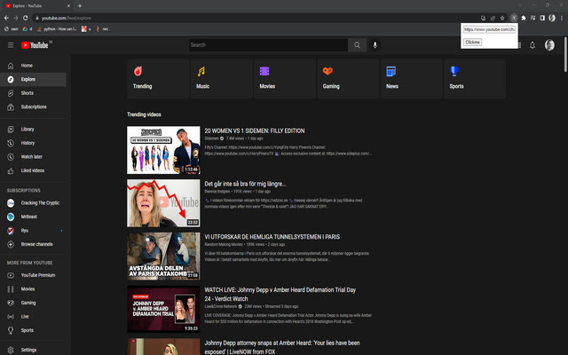Viewport: 568px width, 355px height.
Task: Open Liked videos playlist
Action: click(x=34, y=170)
